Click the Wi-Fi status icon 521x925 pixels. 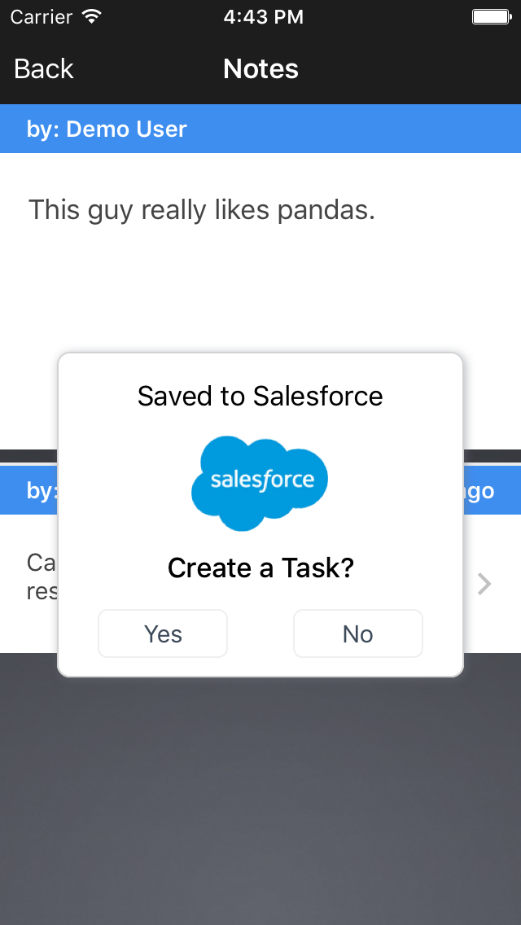tap(92, 17)
